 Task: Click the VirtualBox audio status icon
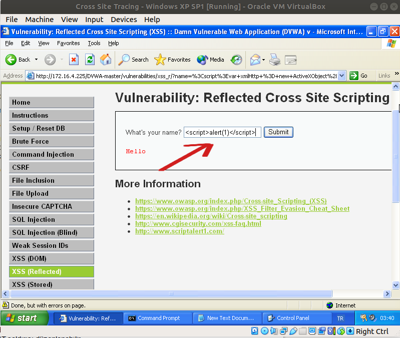click(x=274, y=331)
